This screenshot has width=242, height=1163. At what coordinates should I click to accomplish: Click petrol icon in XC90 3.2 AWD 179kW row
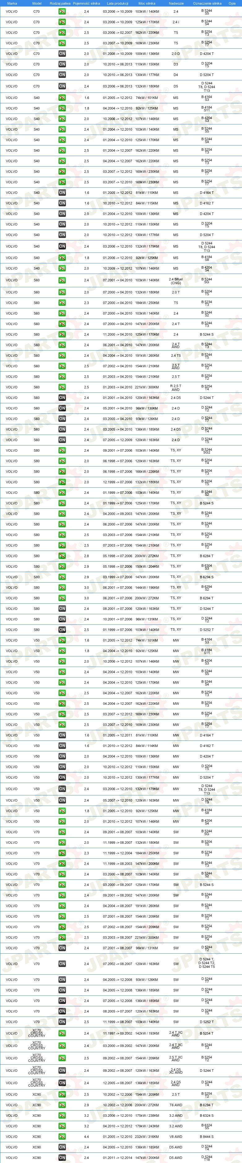[x=62, y=1126]
